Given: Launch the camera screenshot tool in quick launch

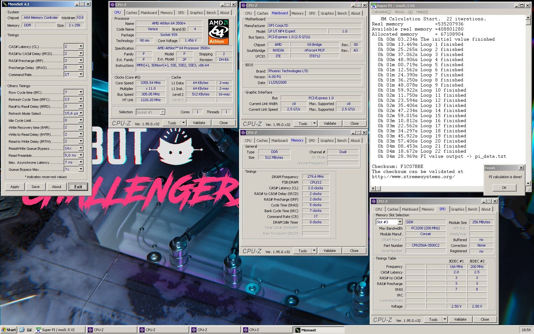Looking at the screenshot, I should pos(29,330).
